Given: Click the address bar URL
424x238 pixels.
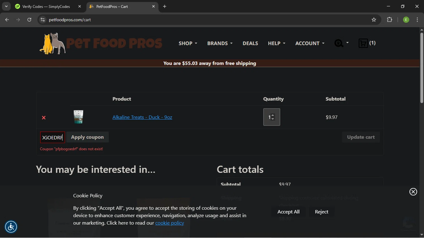Looking at the screenshot, I should [x=70, y=20].
